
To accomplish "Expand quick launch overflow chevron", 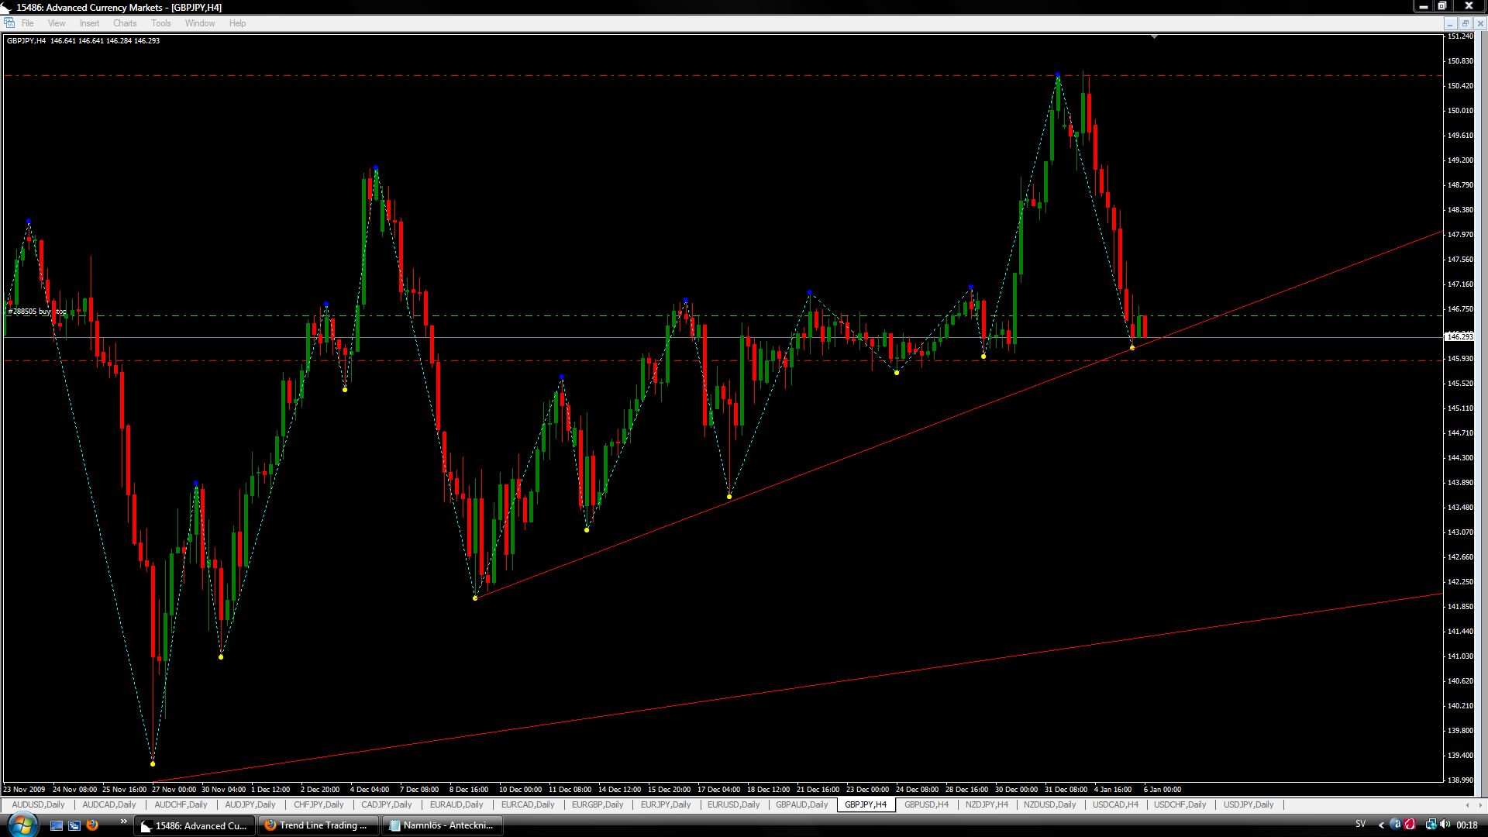I will [x=123, y=821].
